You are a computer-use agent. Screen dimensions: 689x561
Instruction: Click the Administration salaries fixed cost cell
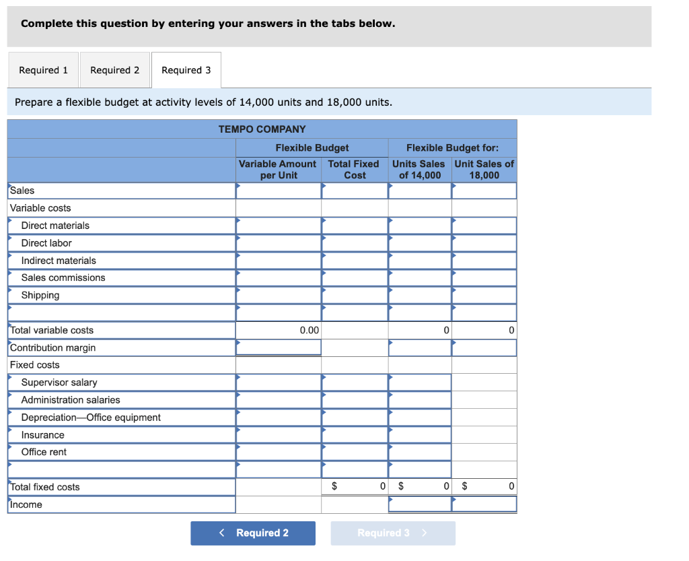(355, 399)
